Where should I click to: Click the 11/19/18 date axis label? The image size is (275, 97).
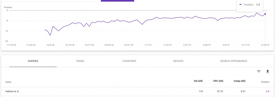point(11,45)
